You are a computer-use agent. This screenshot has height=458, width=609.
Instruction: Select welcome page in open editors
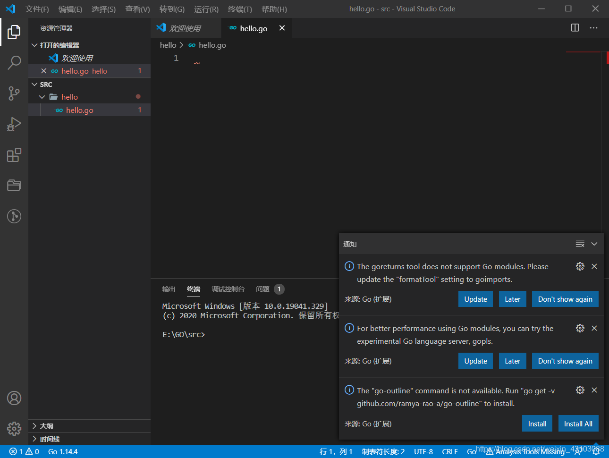(89, 58)
